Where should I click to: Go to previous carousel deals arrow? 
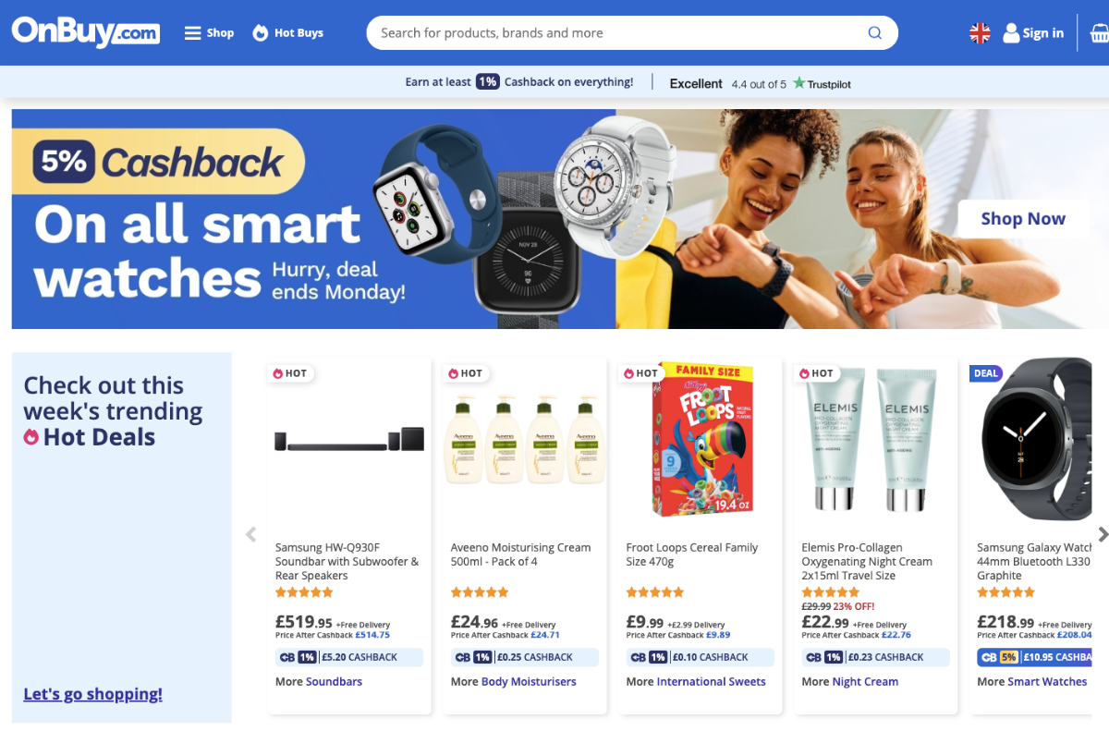point(250,534)
